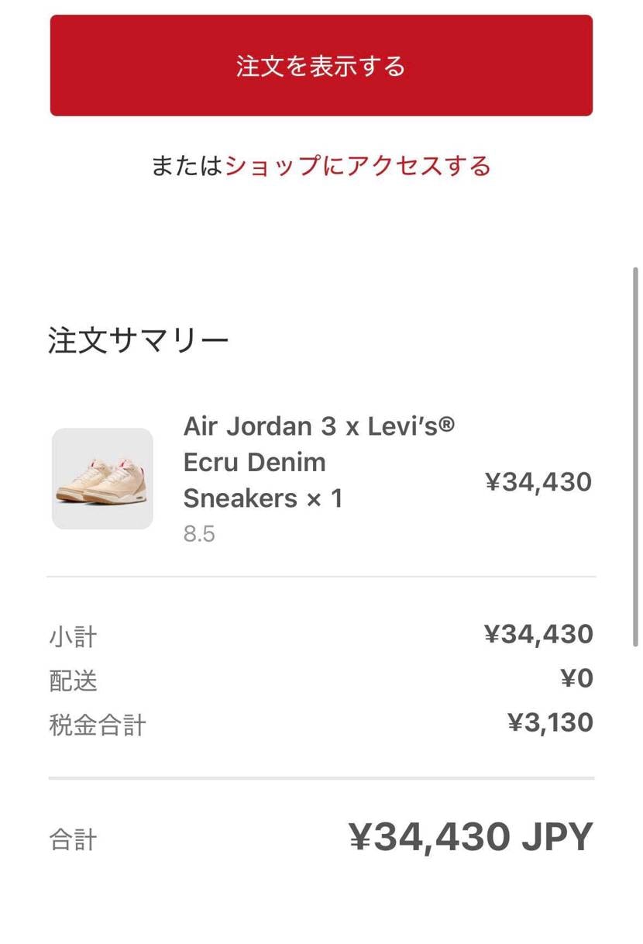This screenshot has width=643, height=944.
Task: Select the 注文サマリー heading
Action: click(139, 341)
